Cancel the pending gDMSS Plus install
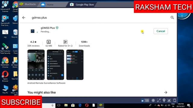193x108 pixels. point(161,31)
